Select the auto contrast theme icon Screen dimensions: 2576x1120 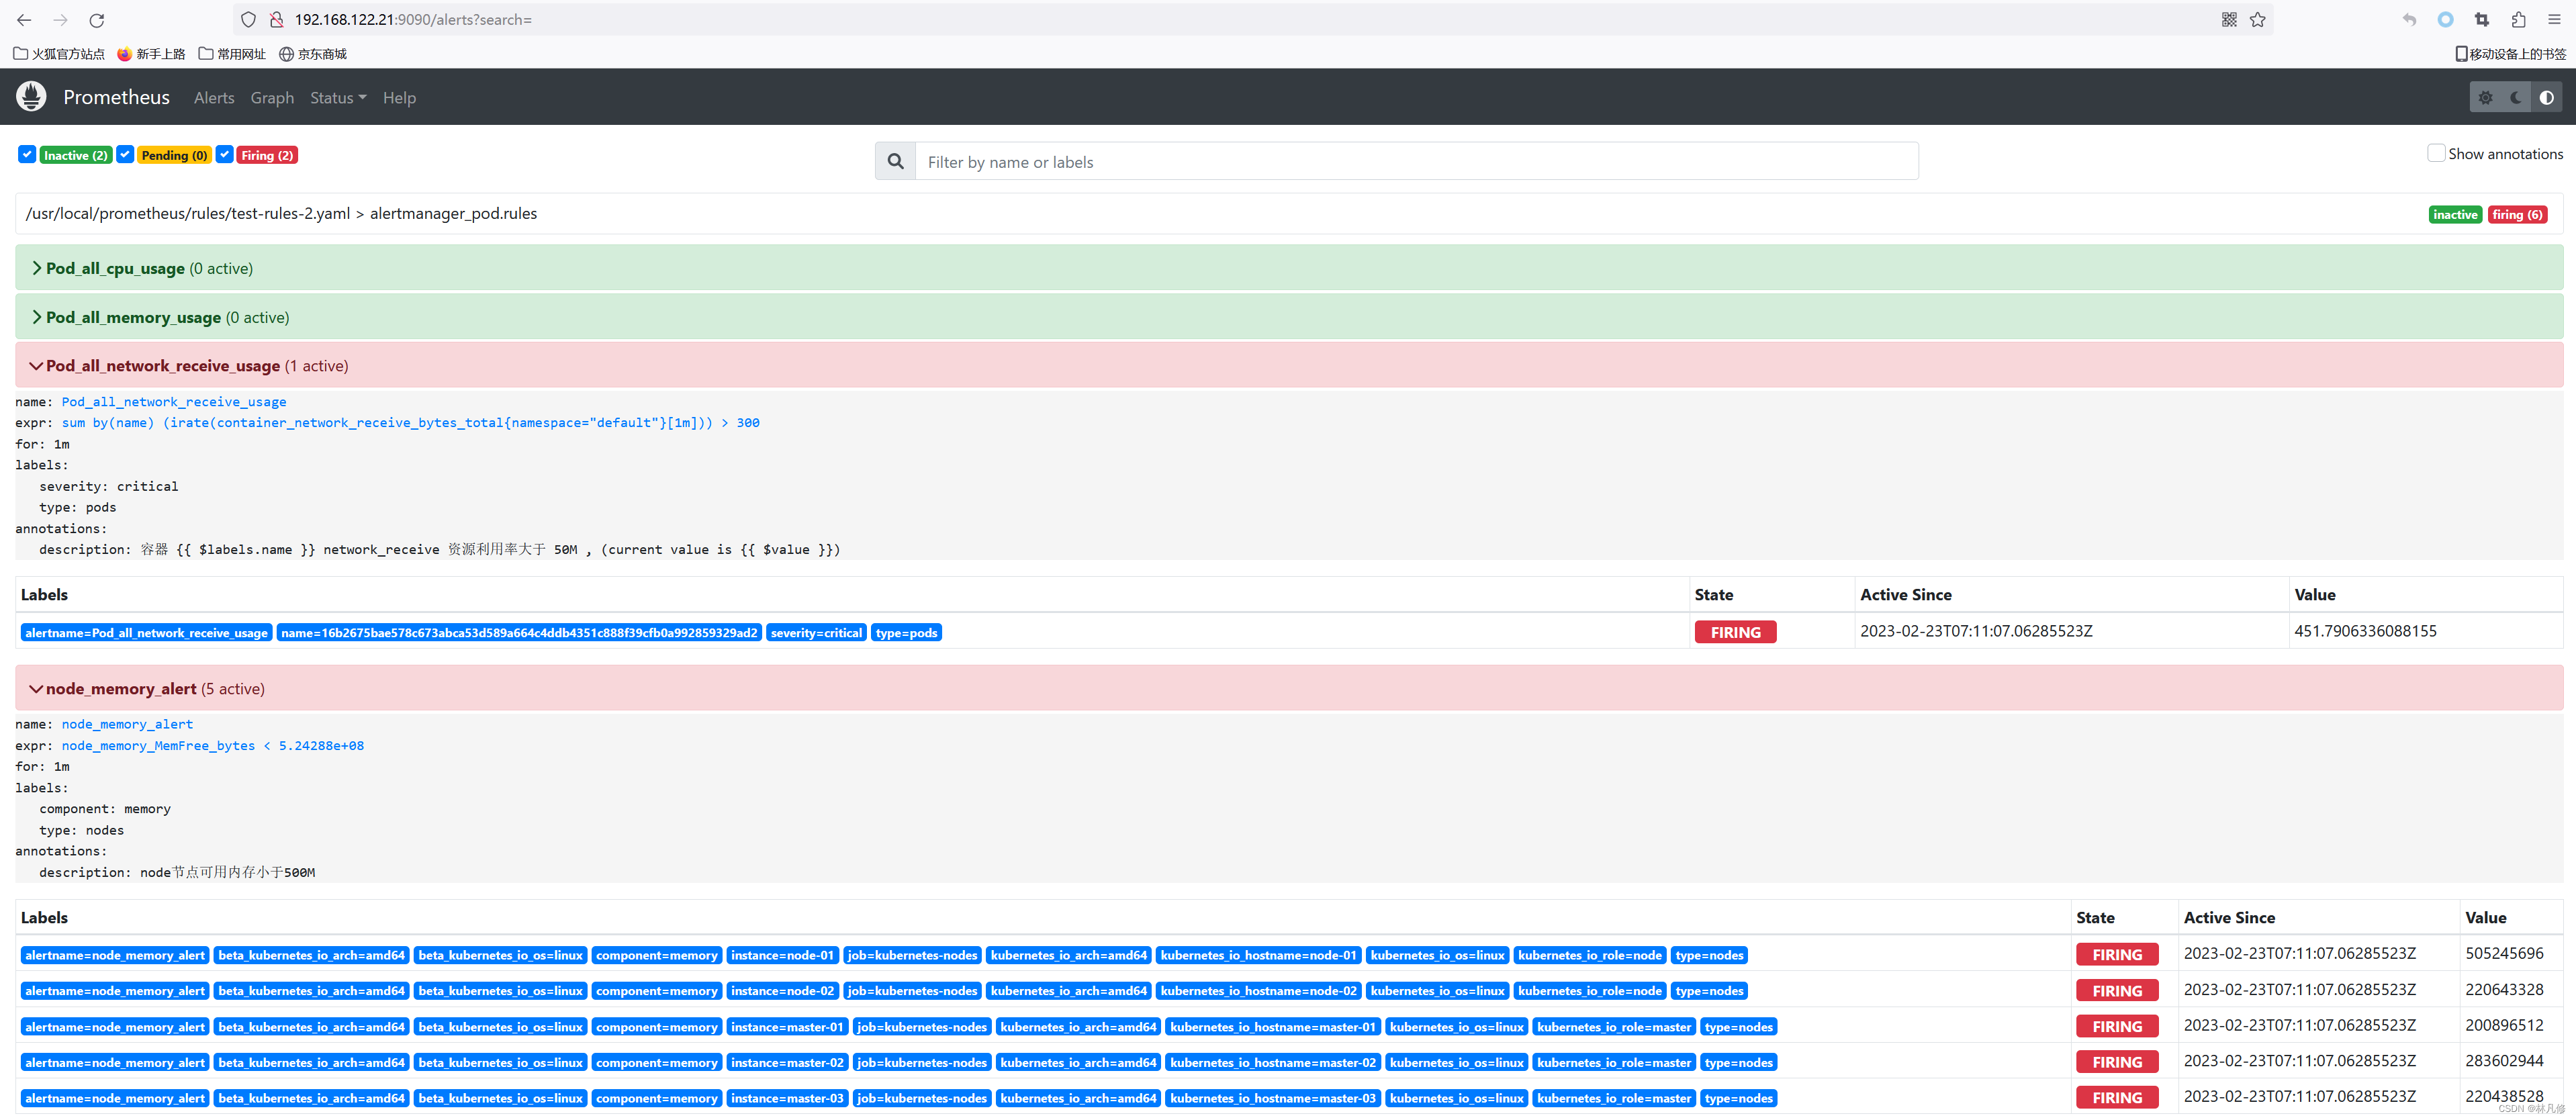click(x=2546, y=97)
